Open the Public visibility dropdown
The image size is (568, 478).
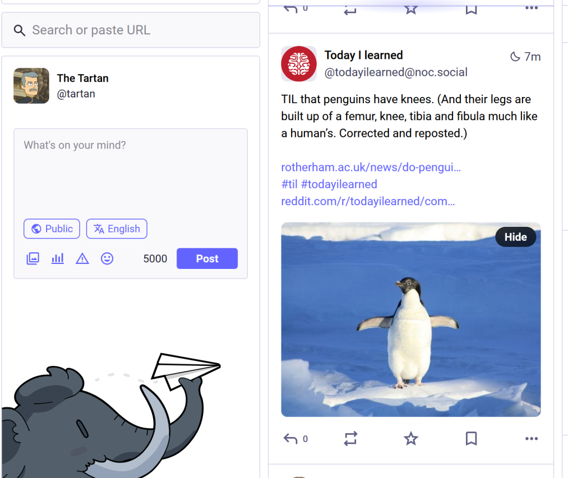tap(52, 229)
